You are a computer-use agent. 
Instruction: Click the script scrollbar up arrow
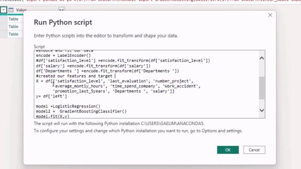tap(261, 58)
